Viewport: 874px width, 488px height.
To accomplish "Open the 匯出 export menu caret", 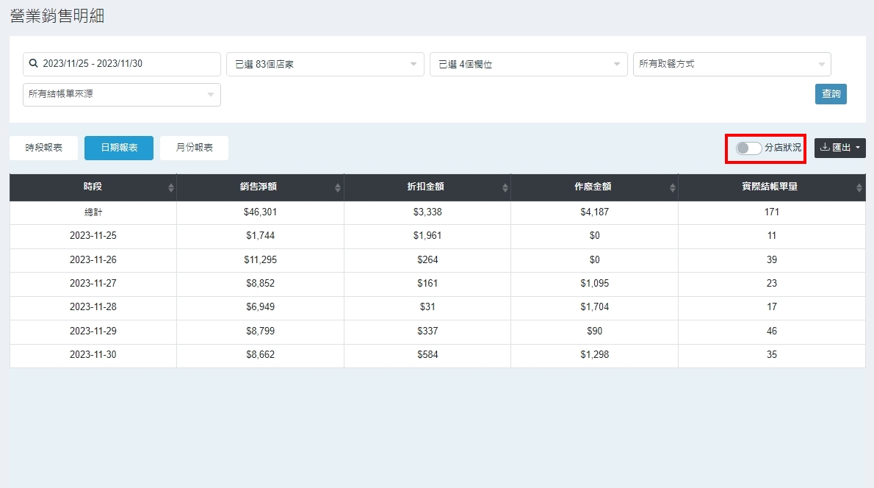I will (x=858, y=148).
